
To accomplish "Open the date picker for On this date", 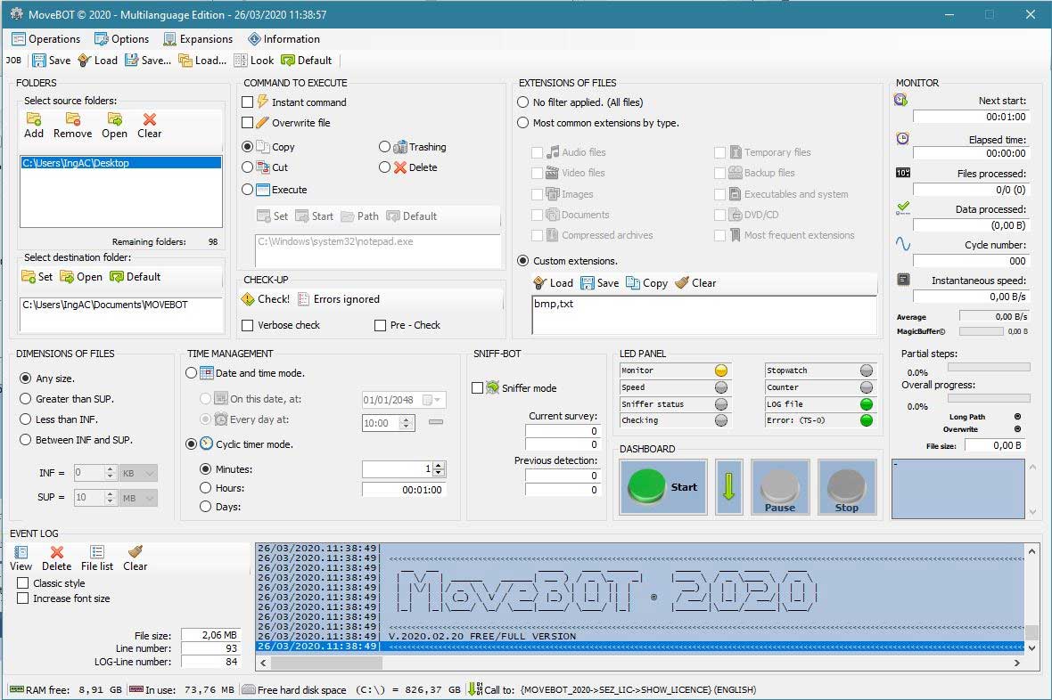I will point(437,399).
